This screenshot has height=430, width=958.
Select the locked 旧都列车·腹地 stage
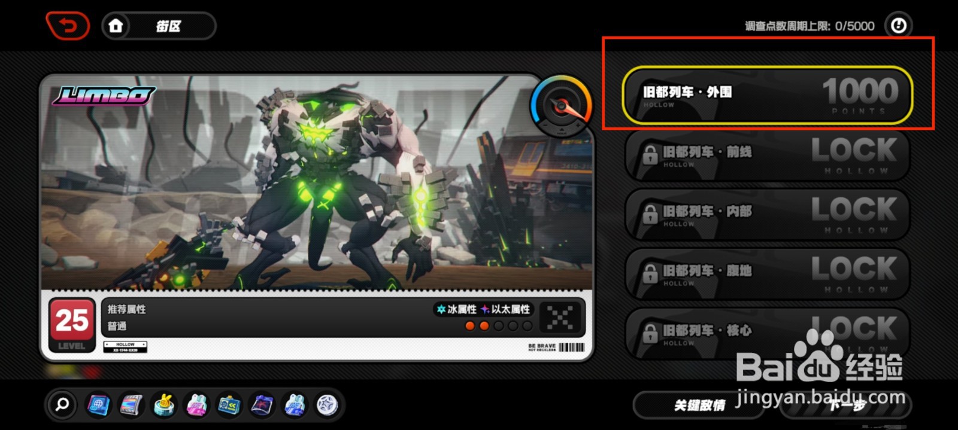(x=768, y=274)
